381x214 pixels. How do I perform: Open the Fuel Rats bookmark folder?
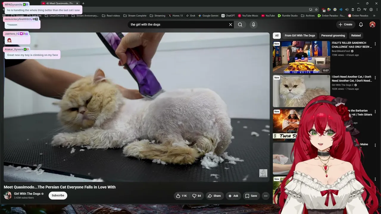34,16
